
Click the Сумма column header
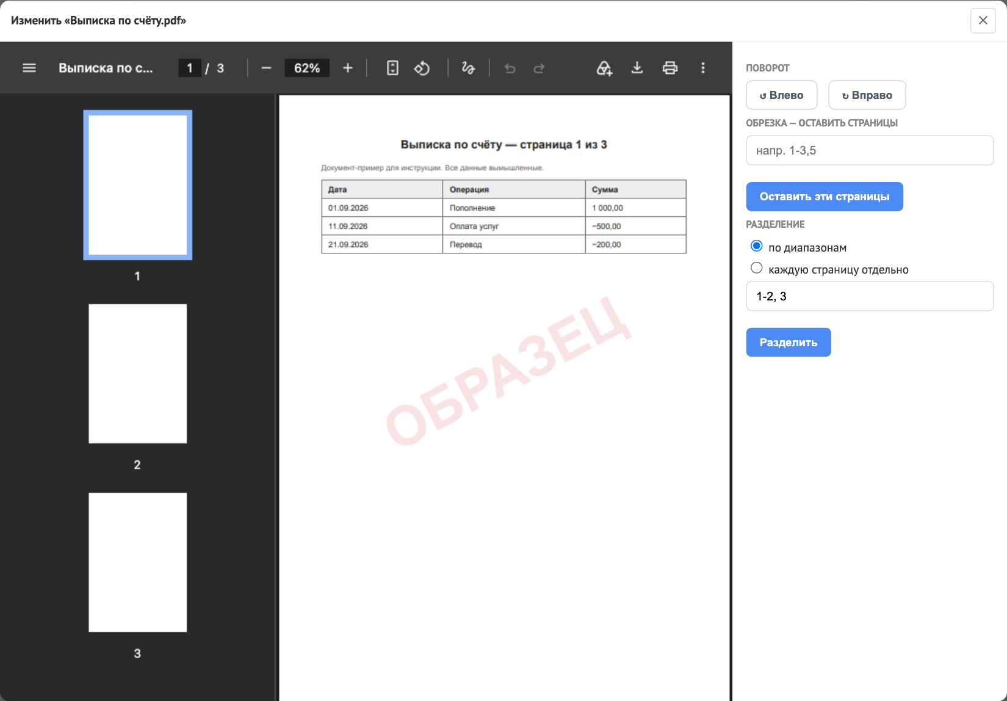pos(636,189)
